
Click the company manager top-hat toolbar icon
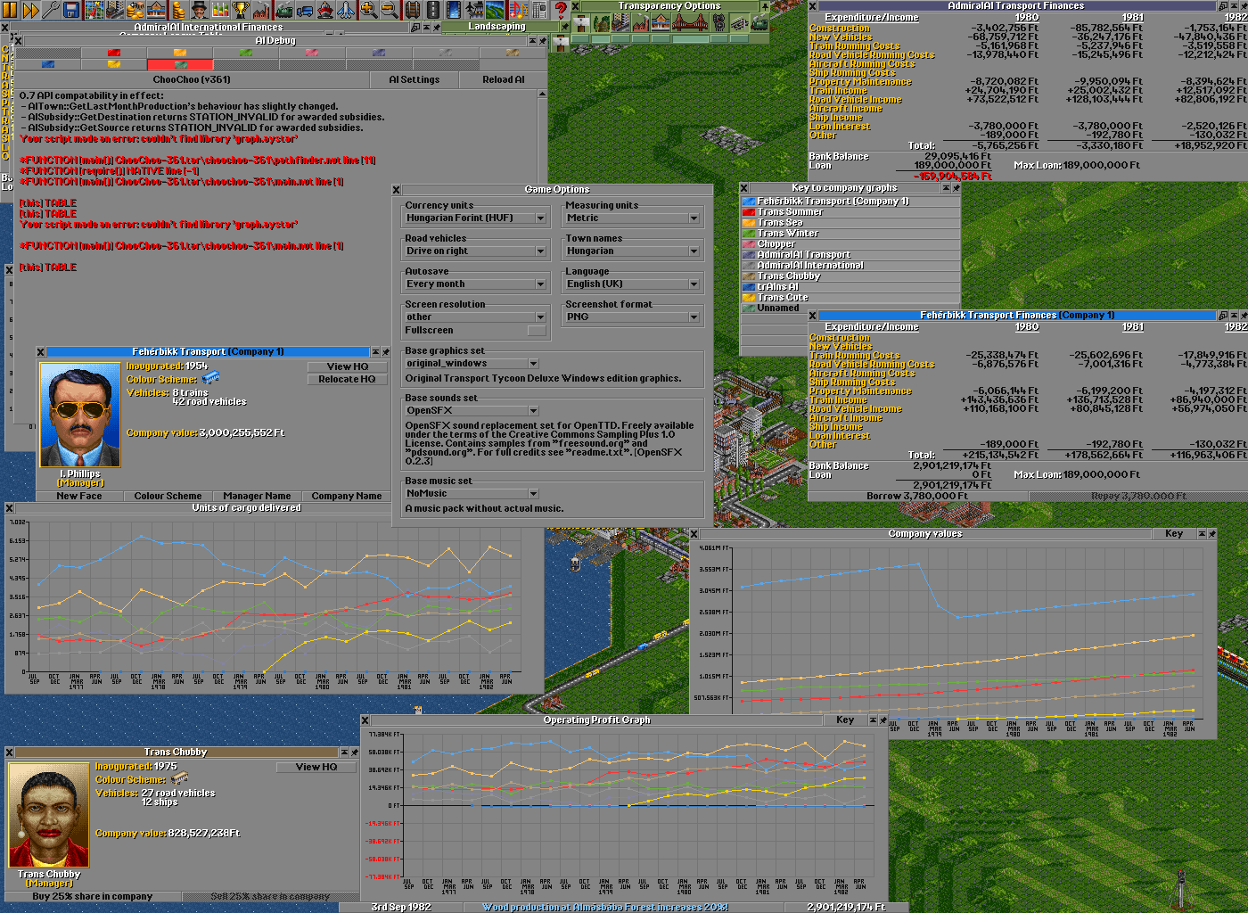click(x=199, y=10)
